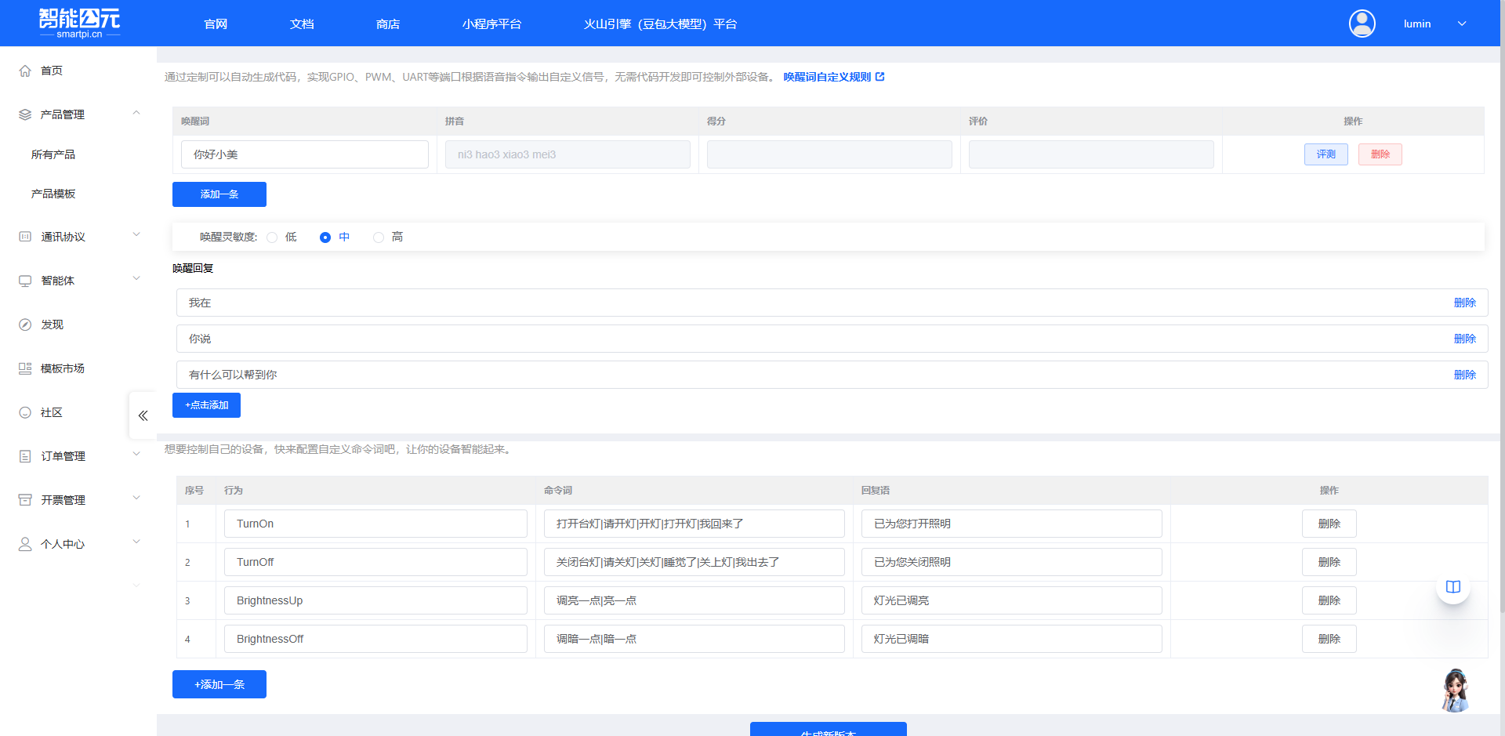
Task: Click the home icon in sidebar
Action: (x=25, y=71)
